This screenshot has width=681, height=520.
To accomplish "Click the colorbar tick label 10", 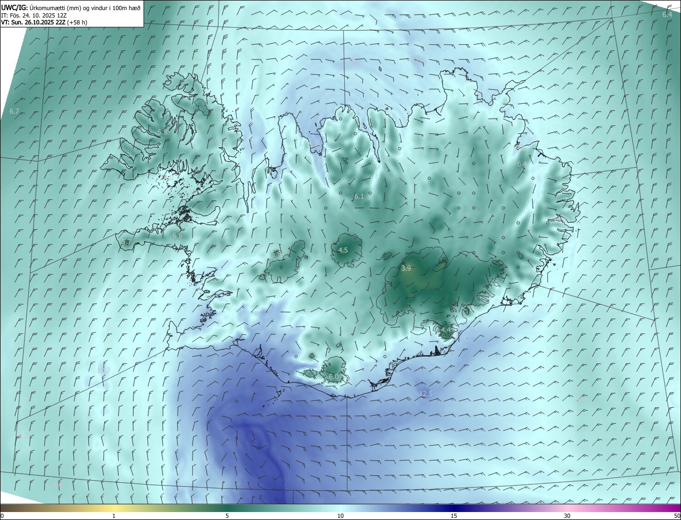I will tap(340, 516).
